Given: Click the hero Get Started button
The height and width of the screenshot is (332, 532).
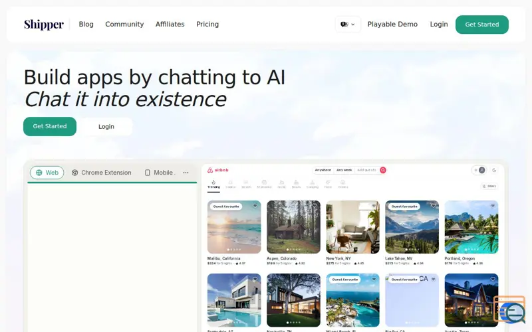Looking at the screenshot, I should (x=50, y=126).
